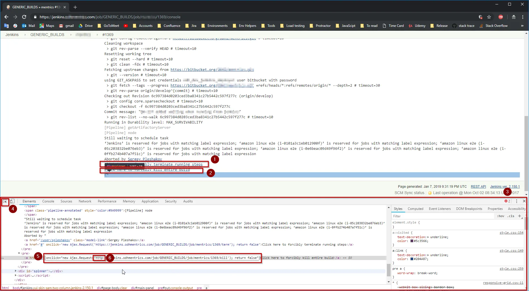Image resolution: width=529 pixels, height=291 pixels.
Task: Open the color picker for #5c3566 swatch
Action: (412, 241)
